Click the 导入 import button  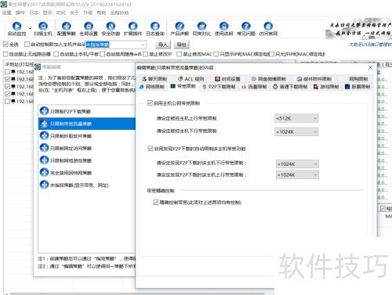pos(163,45)
